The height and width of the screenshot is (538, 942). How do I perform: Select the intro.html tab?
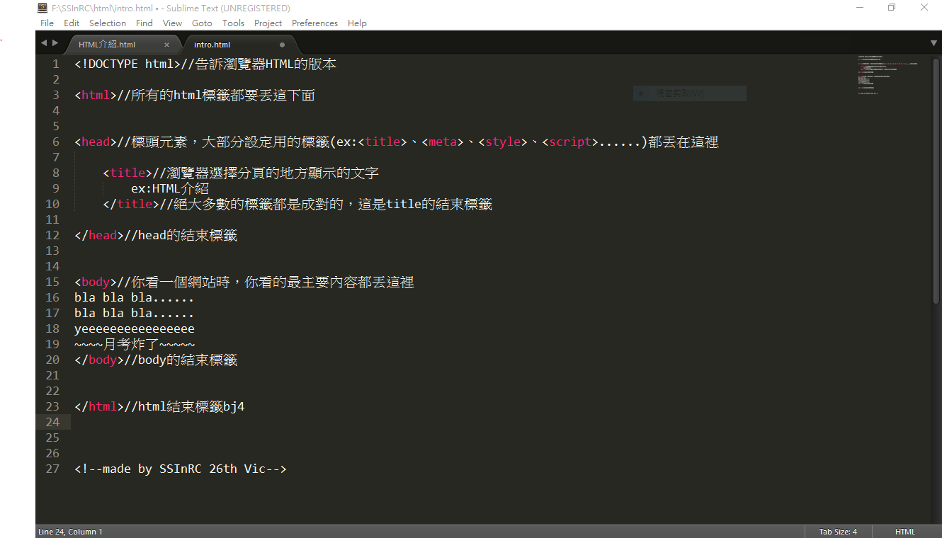tap(241, 44)
